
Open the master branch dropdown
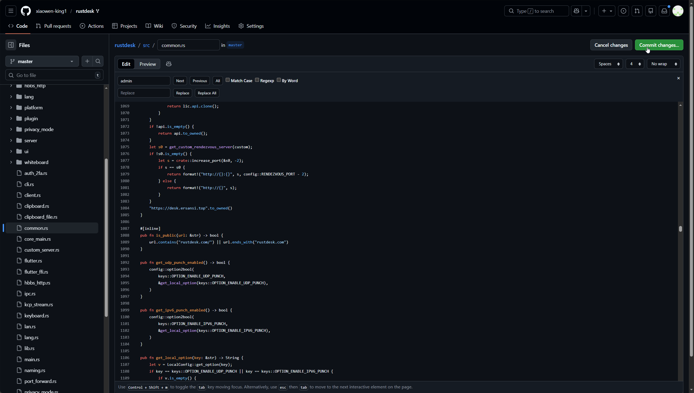pyautogui.click(x=42, y=61)
